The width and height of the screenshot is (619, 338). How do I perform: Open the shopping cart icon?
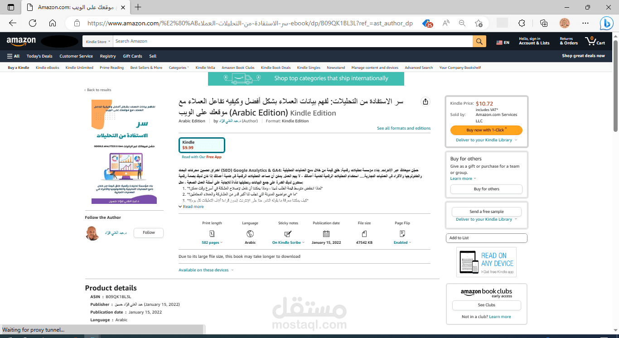(595, 41)
